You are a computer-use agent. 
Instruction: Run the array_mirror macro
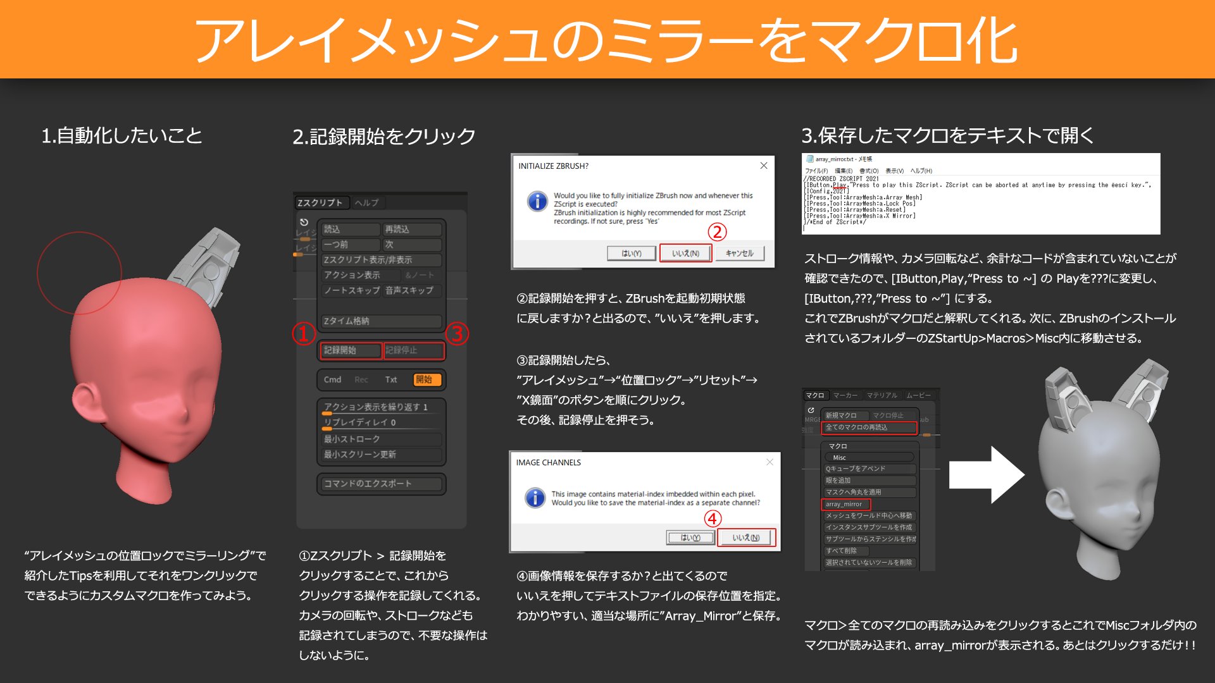point(845,504)
